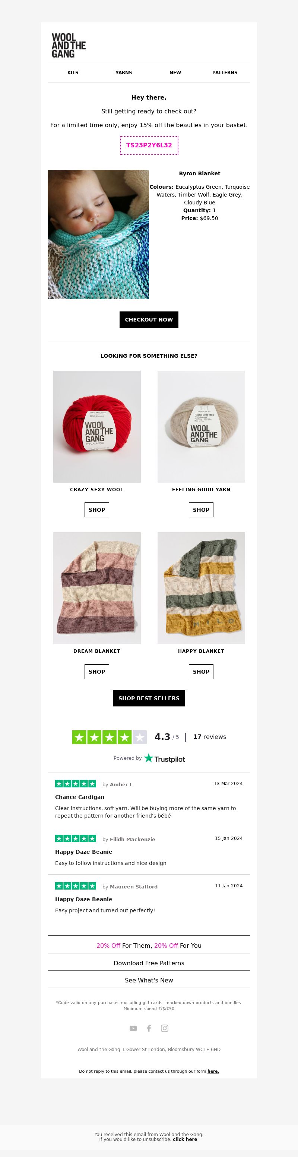Click the See What's New link
298x1157 pixels.
[x=149, y=980]
